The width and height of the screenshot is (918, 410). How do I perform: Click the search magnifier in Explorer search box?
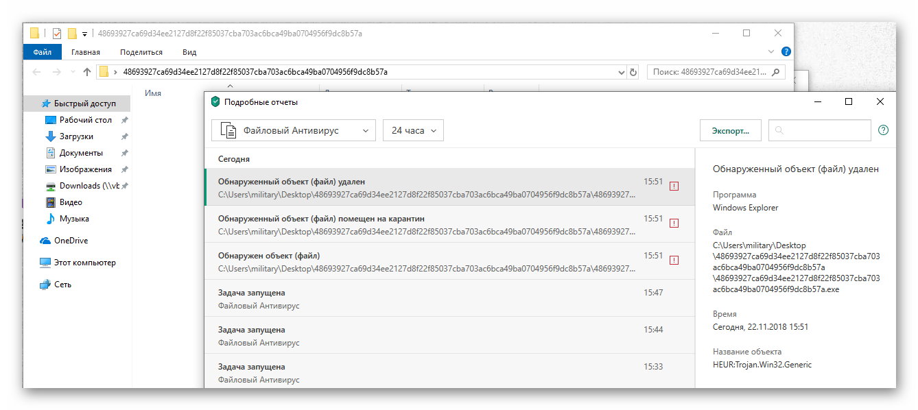[777, 71]
